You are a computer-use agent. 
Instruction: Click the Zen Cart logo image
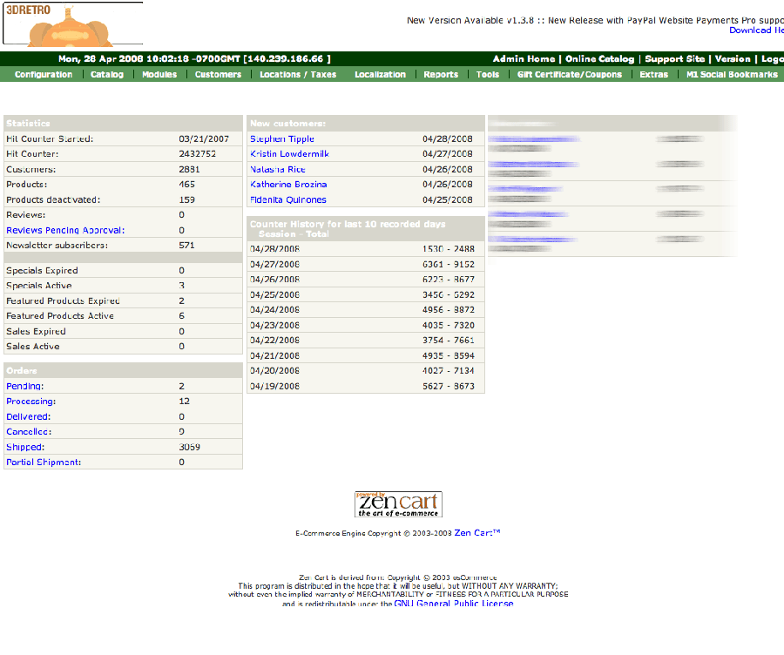pyautogui.click(x=398, y=504)
